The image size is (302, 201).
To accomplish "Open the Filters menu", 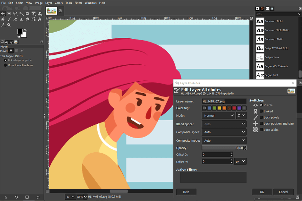I will coord(78,3).
